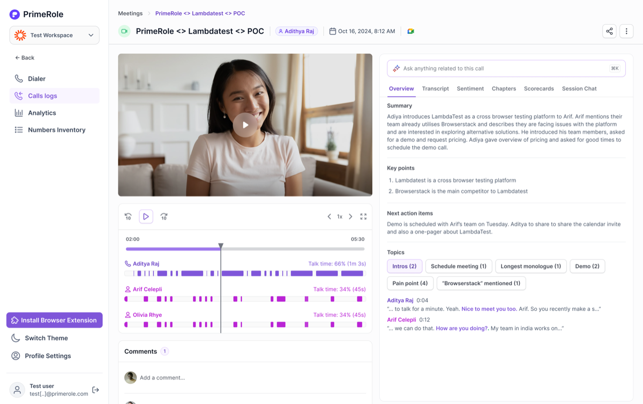Image resolution: width=643 pixels, height=404 pixels.
Task: Click the Google Meet icon
Action: pyautogui.click(x=410, y=31)
